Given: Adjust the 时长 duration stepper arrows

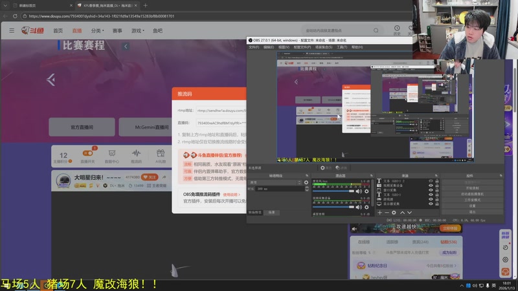Looking at the screenshot, I should [307, 189].
